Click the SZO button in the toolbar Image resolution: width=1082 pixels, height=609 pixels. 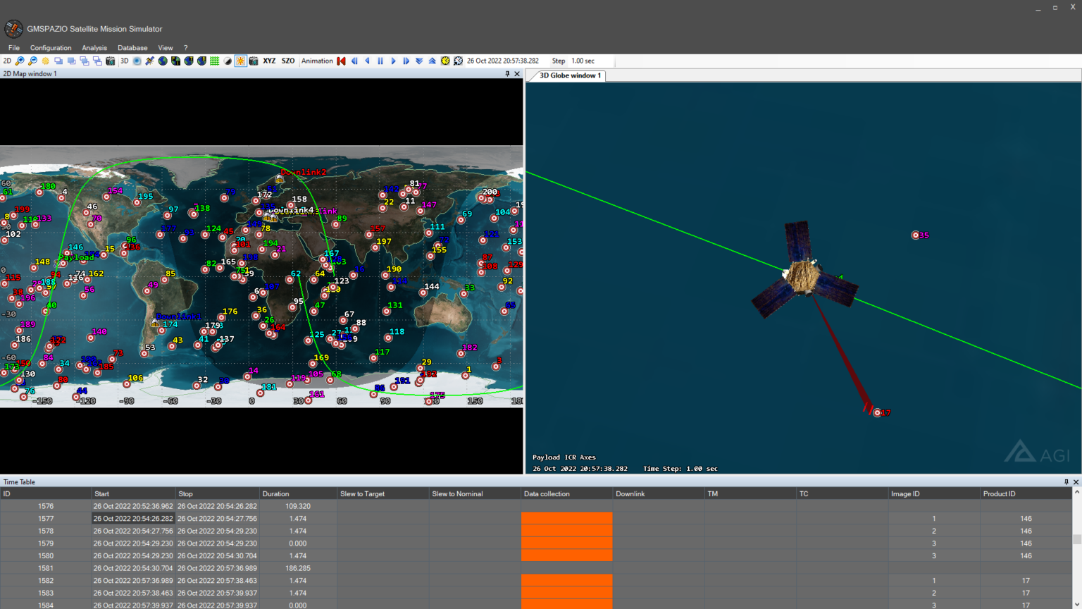coord(287,61)
